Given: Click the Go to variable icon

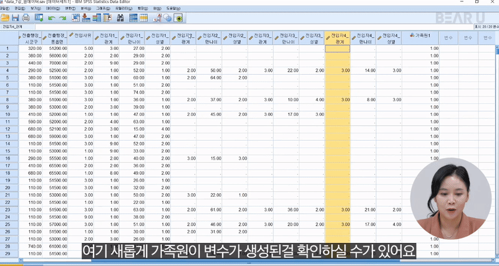Looking at the screenshot, I should (x=86, y=18).
